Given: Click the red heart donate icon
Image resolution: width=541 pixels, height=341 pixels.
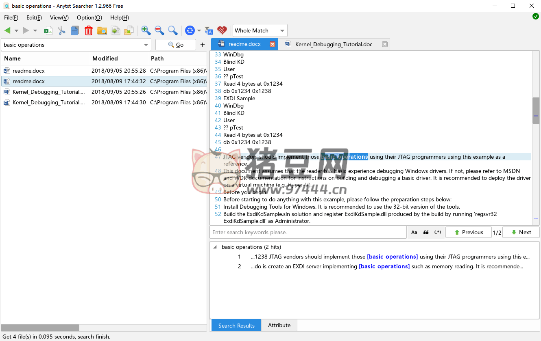Looking at the screenshot, I should pos(222,30).
